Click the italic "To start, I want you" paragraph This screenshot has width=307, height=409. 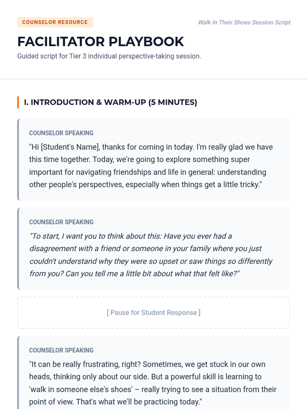151,255
